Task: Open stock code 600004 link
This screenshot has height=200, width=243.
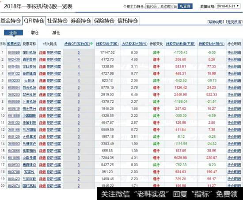Action: (14, 88)
